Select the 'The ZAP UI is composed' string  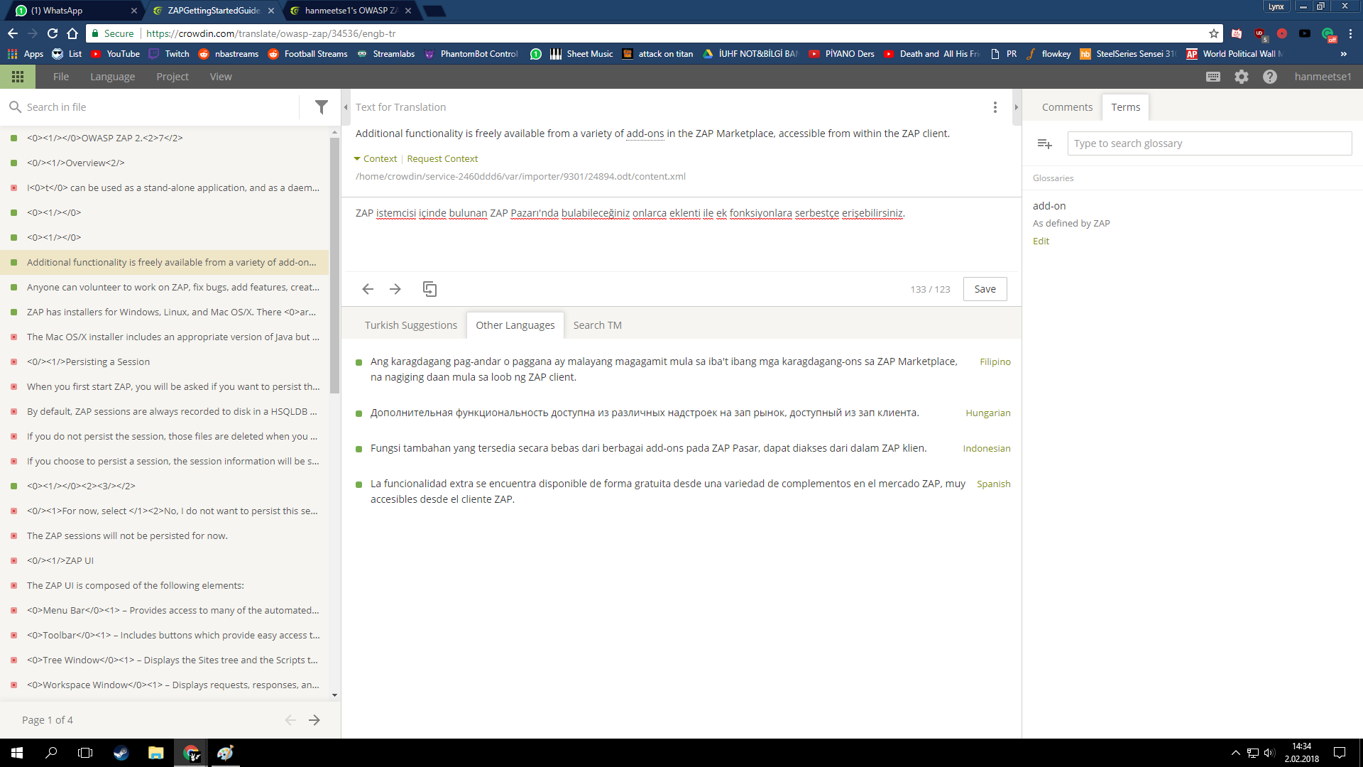coord(165,585)
